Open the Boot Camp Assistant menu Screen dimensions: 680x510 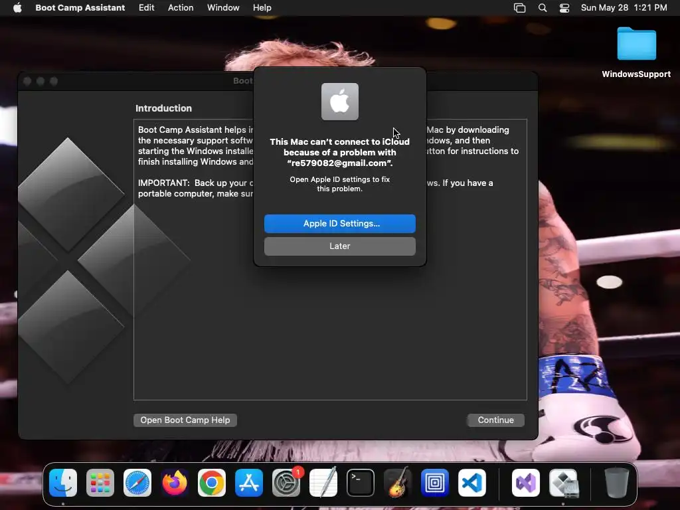[x=80, y=8]
